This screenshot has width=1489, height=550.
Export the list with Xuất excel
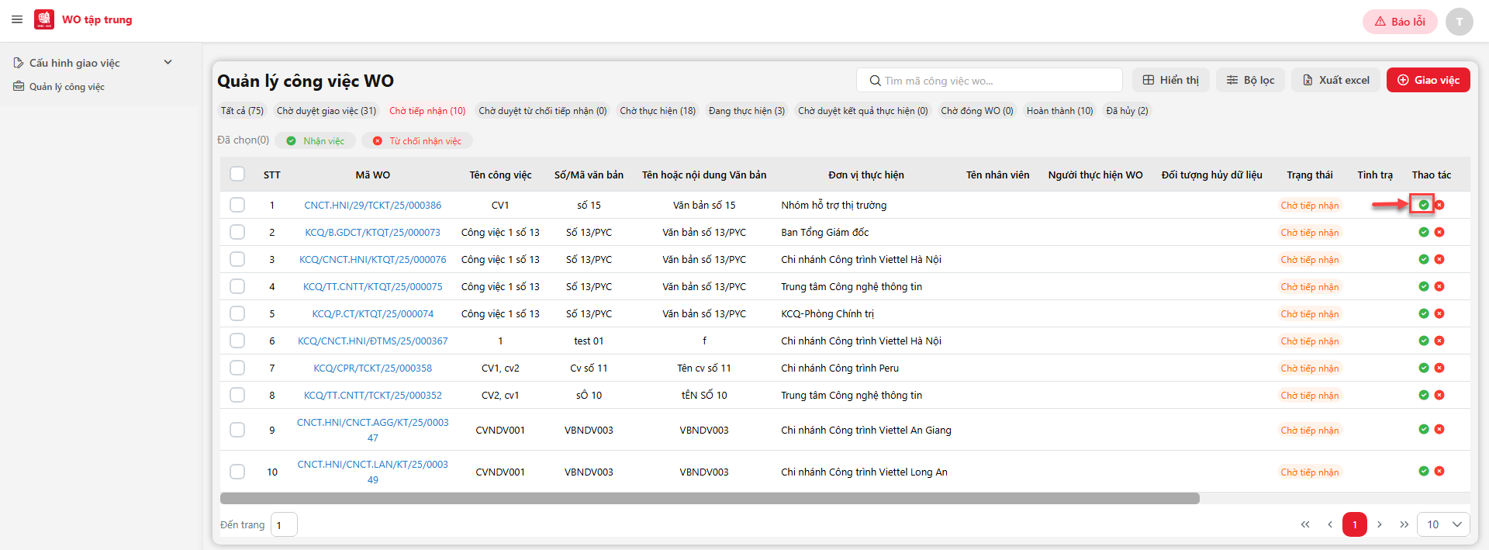tap(1335, 80)
